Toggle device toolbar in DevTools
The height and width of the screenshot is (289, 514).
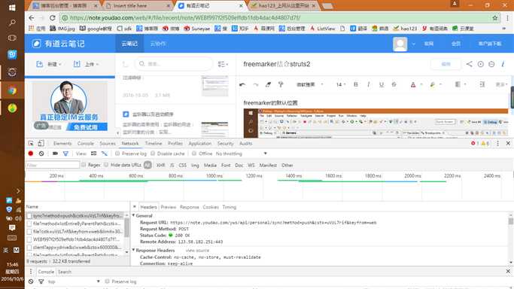pyautogui.click(x=41, y=143)
